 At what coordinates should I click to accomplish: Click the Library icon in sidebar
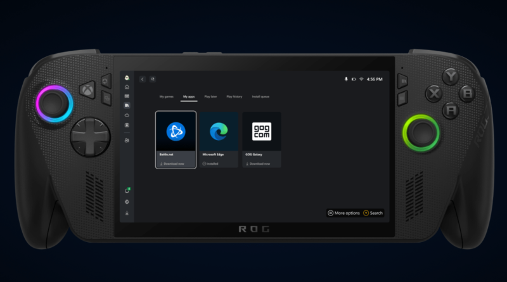(127, 105)
